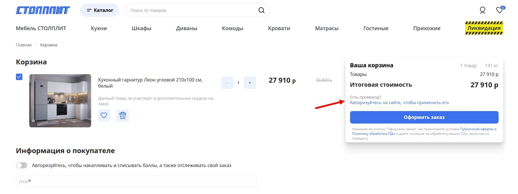Image resolution: width=518 pixels, height=194 pixels.
Task: Open the user account profile icon
Action: [482, 10]
